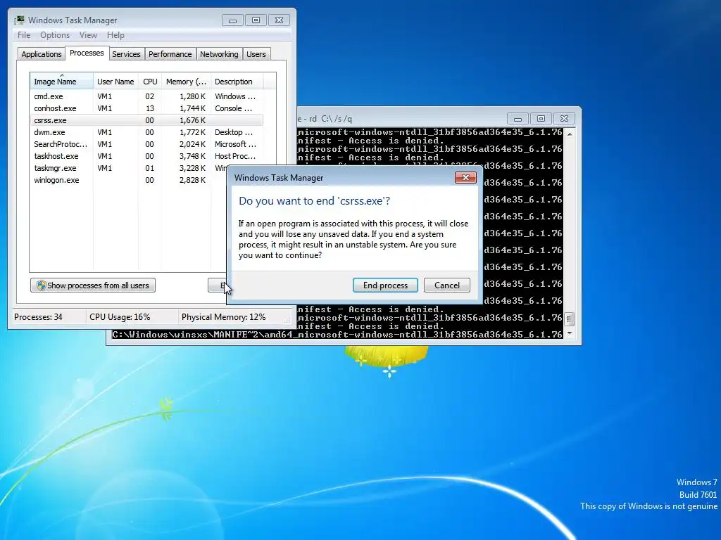Switch to the Applications tab

click(x=42, y=54)
